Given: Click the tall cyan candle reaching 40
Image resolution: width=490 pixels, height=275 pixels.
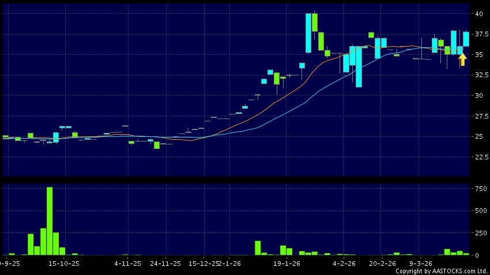Looking at the screenshot, I should coord(308,33).
